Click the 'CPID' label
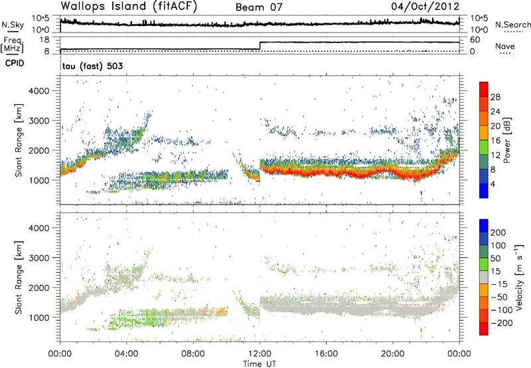 coord(15,63)
